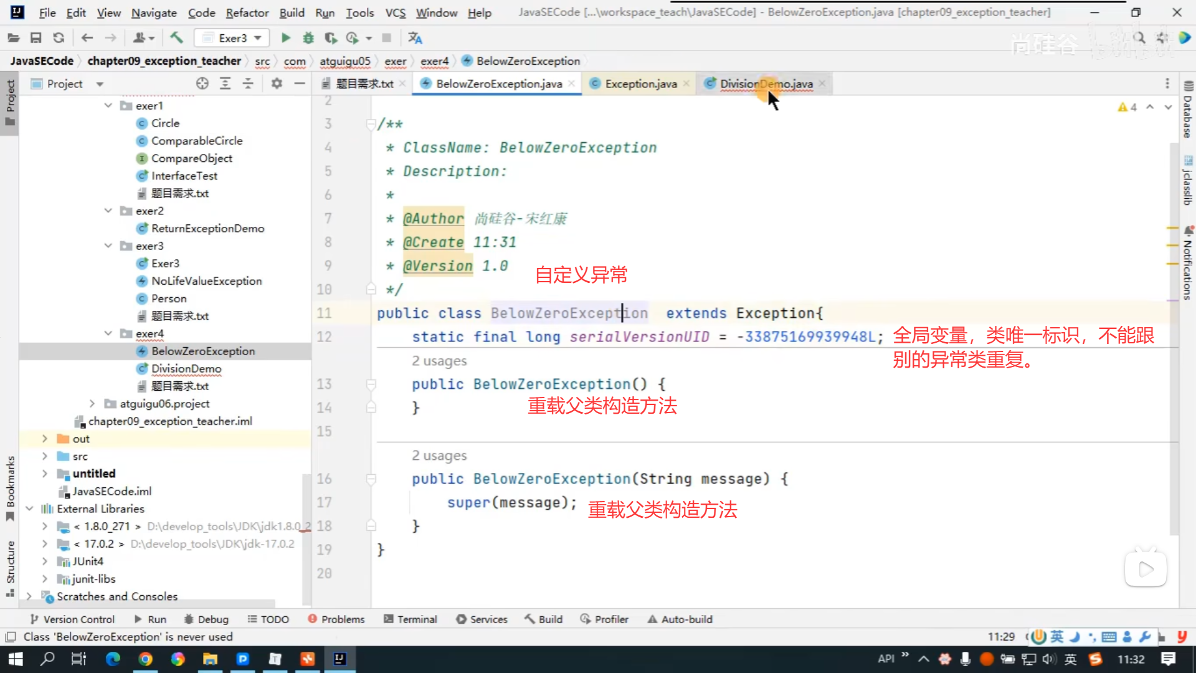Click the Build project hammer icon
The height and width of the screenshot is (673, 1196).
tap(177, 38)
